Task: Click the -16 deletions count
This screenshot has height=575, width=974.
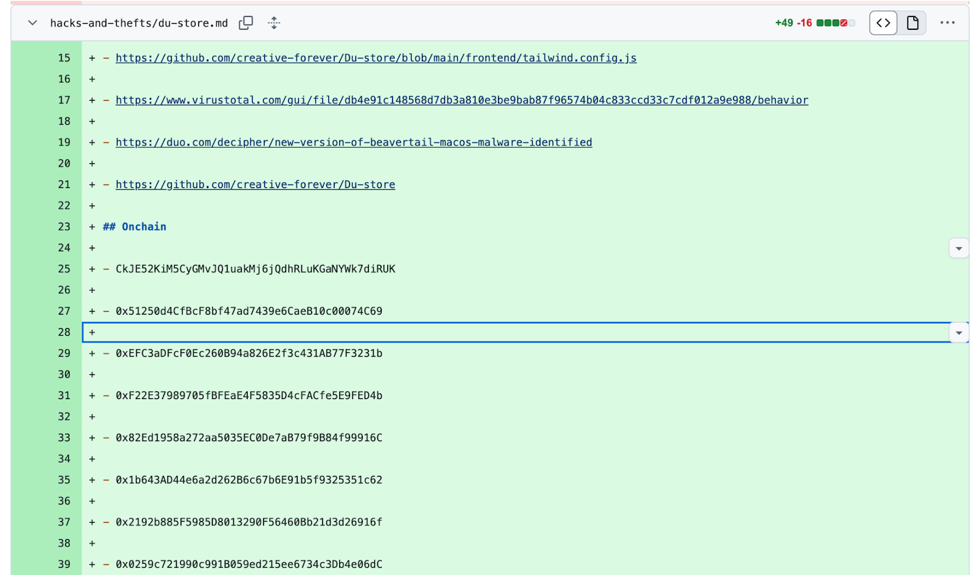Action: 805,23
